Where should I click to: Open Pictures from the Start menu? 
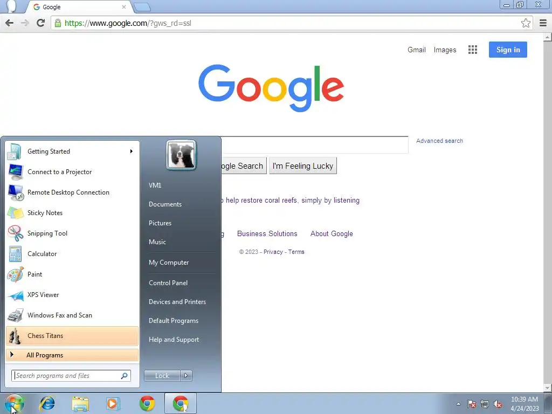tap(160, 223)
